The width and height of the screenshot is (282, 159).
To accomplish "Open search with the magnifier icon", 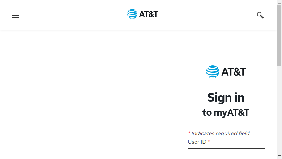I will [260, 15].
